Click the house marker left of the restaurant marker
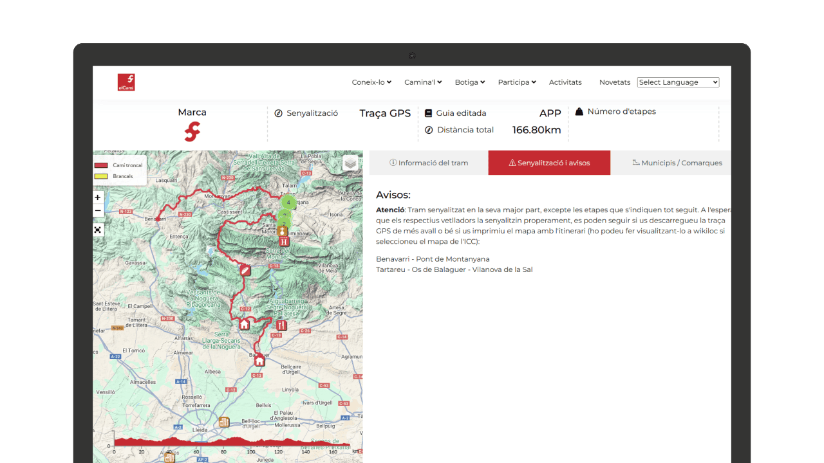Viewport: 824px width, 463px height. (x=244, y=325)
